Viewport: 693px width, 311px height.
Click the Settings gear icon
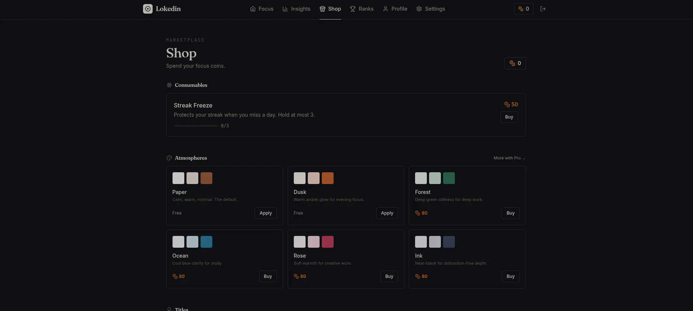[x=419, y=9]
